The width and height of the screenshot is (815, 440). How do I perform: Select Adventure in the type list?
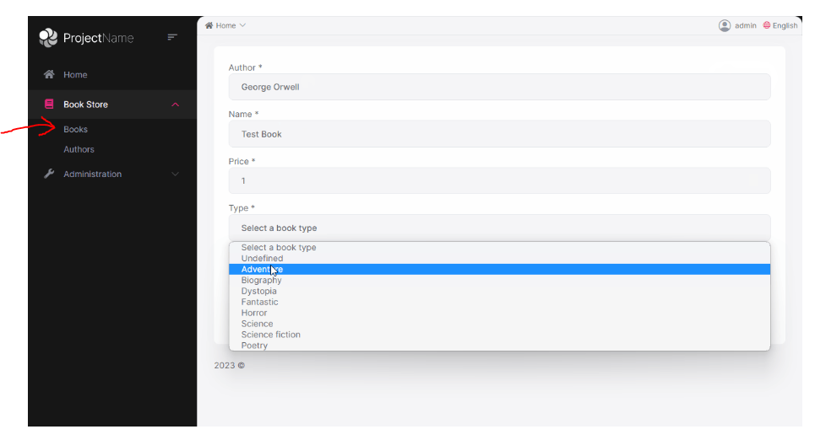coord(499,269)
